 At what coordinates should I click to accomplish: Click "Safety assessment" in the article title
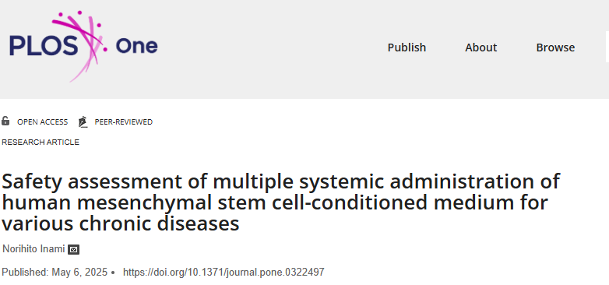coord(92,181)
